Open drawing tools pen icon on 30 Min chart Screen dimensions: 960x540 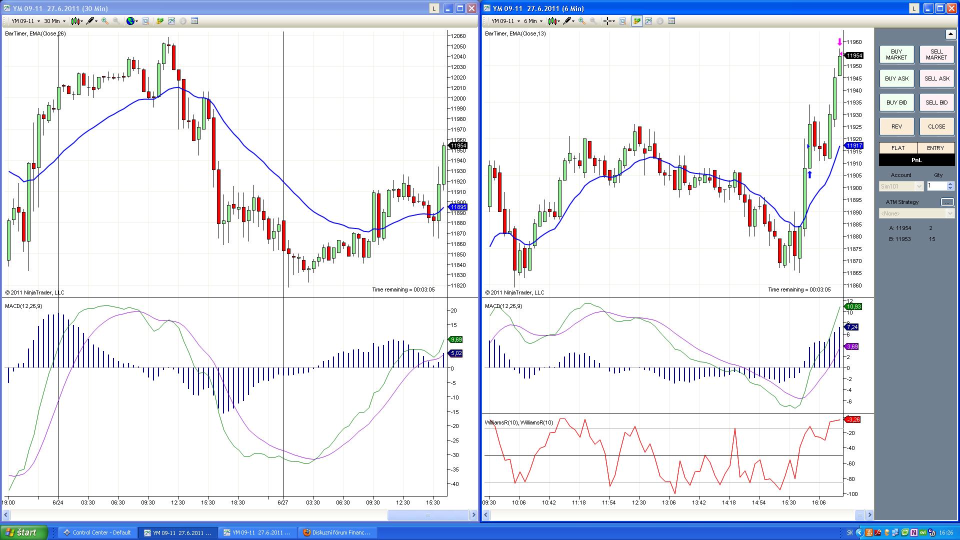point(90,21)
